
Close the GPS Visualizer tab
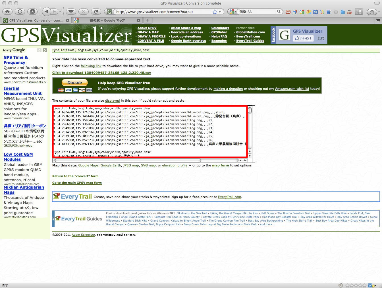67,20
